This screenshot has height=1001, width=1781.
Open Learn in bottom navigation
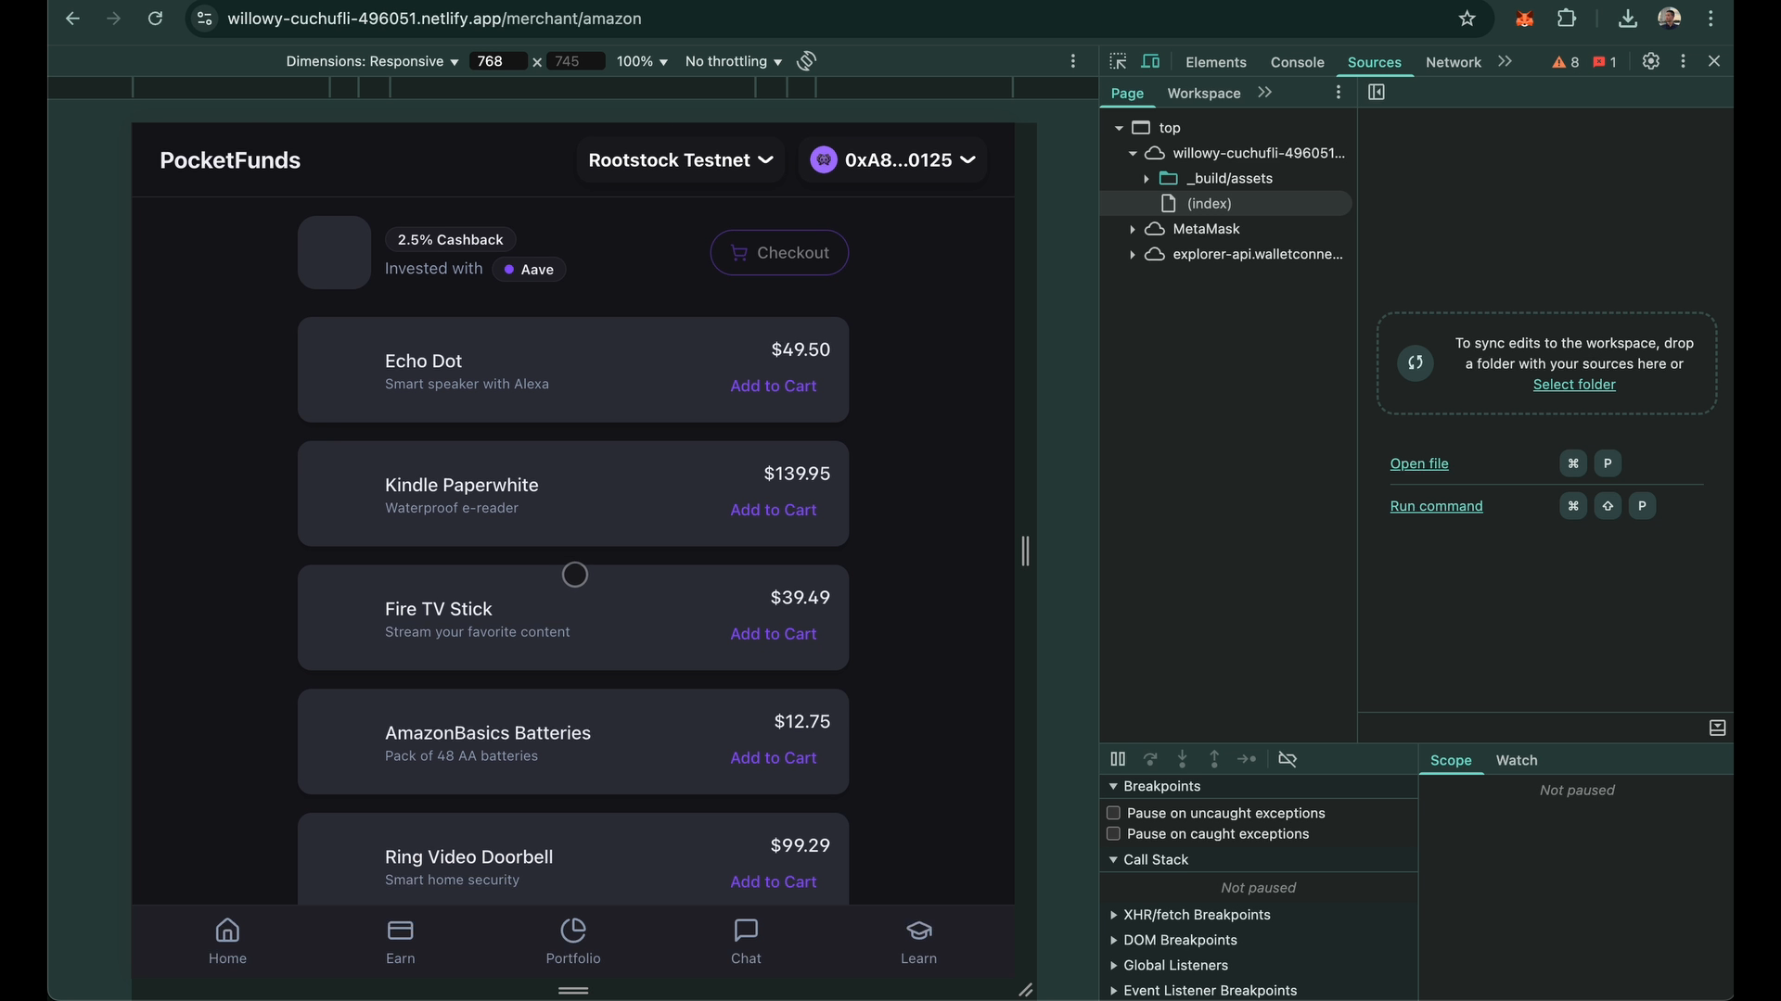(x=918, y=942)
